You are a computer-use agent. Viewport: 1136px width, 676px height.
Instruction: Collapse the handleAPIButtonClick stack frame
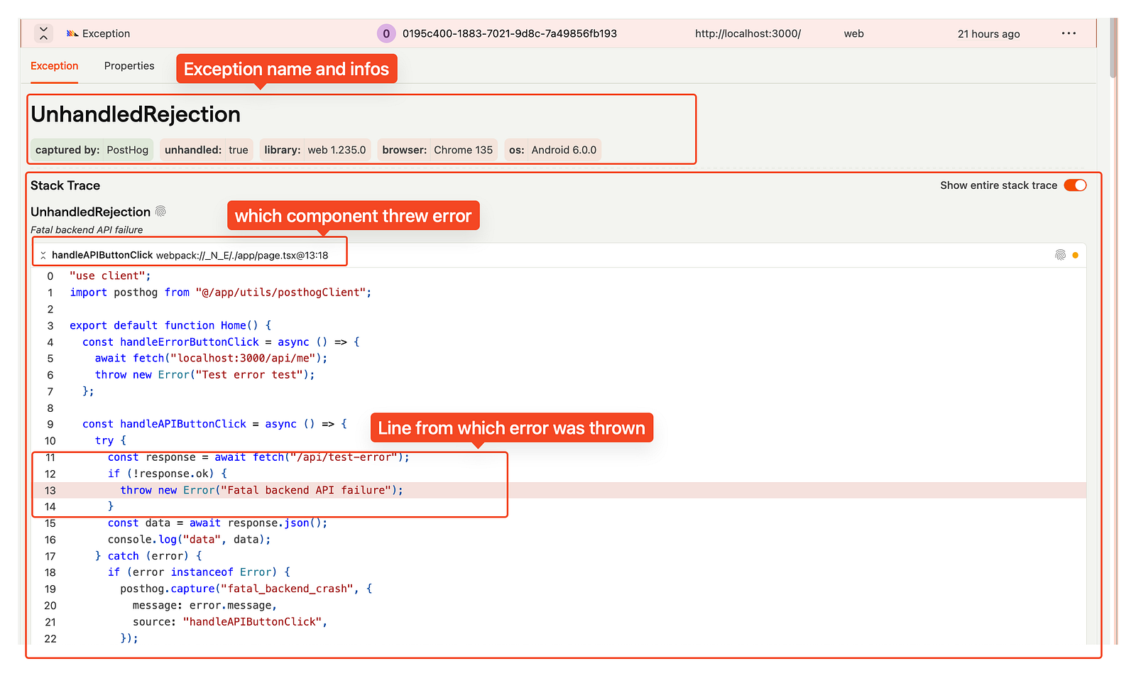tap(43, 255)
